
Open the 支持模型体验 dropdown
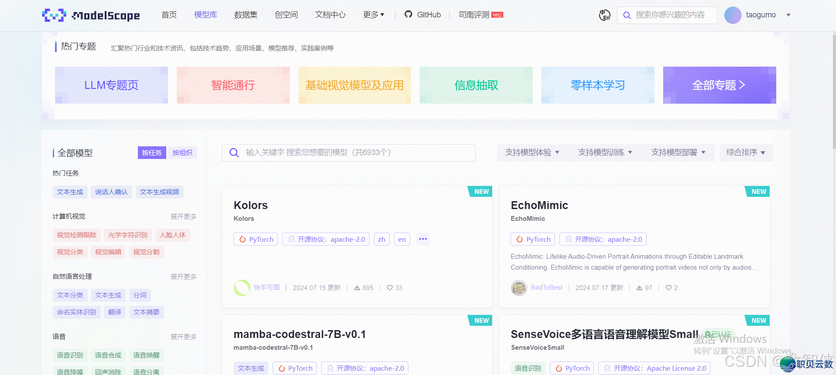click(532, 152)
